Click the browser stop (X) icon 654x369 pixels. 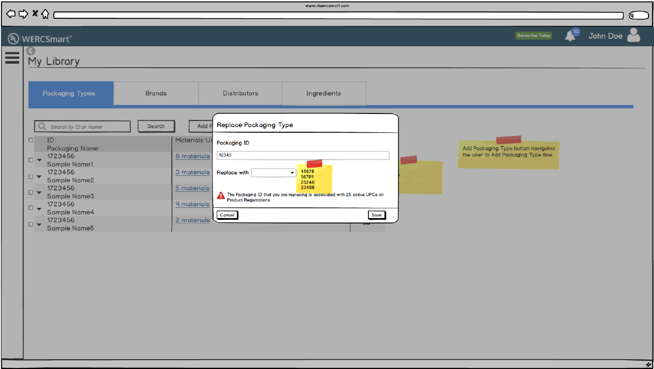click(x=35, y=13)
